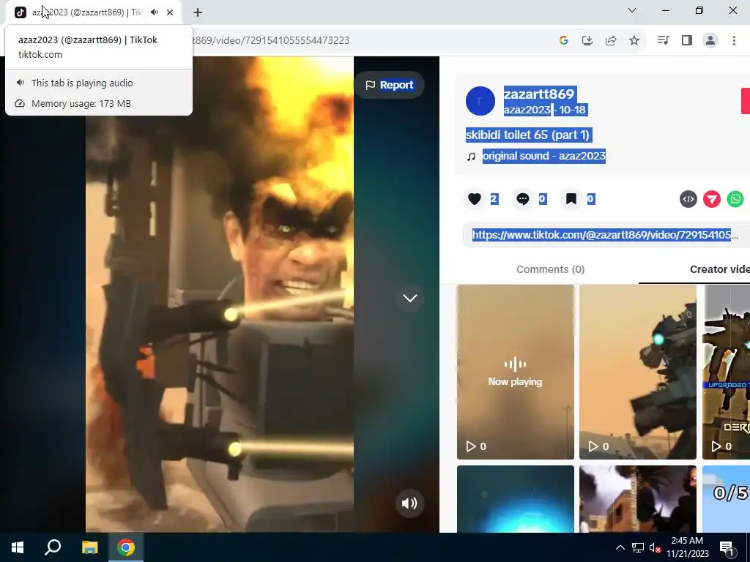Open the muted volume tray icon

tap(655, 547)
